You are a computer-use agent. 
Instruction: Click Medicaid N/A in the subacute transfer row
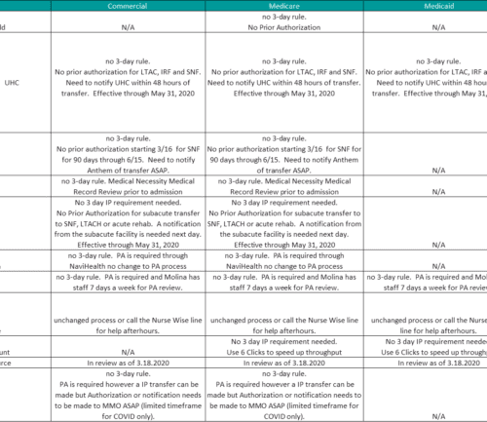coord(426,223)
